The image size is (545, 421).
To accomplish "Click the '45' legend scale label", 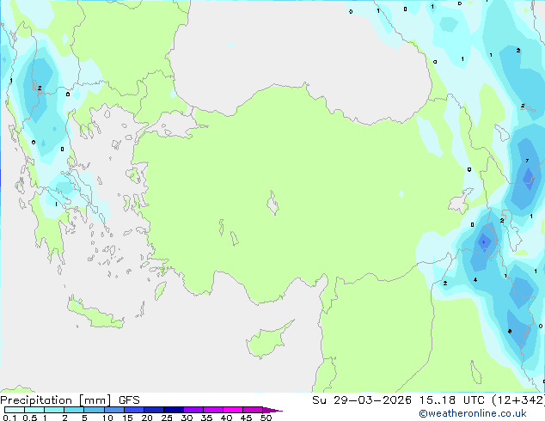I will 247,418.
